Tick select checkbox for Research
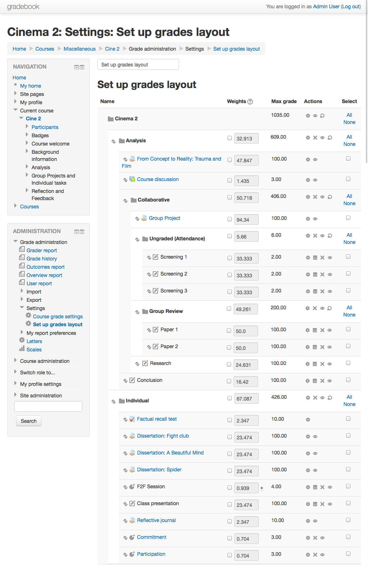 (x=348, y=363)
